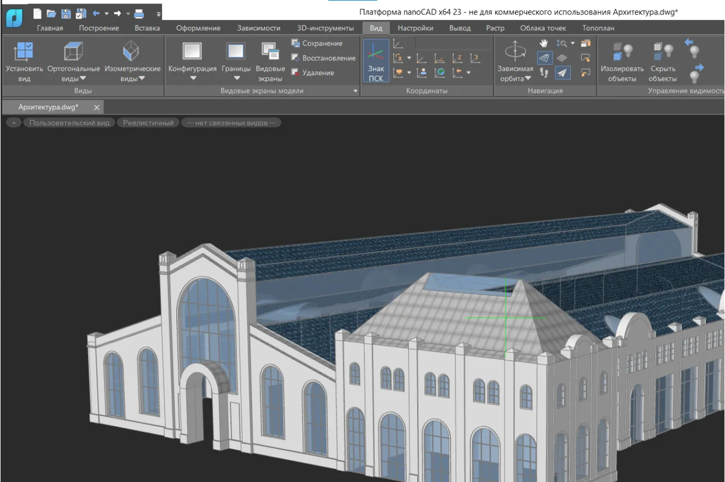The width and height of the screenshot is (725, 482).
Task: Click the Сохранение button
Action: (x=317, y=43)
